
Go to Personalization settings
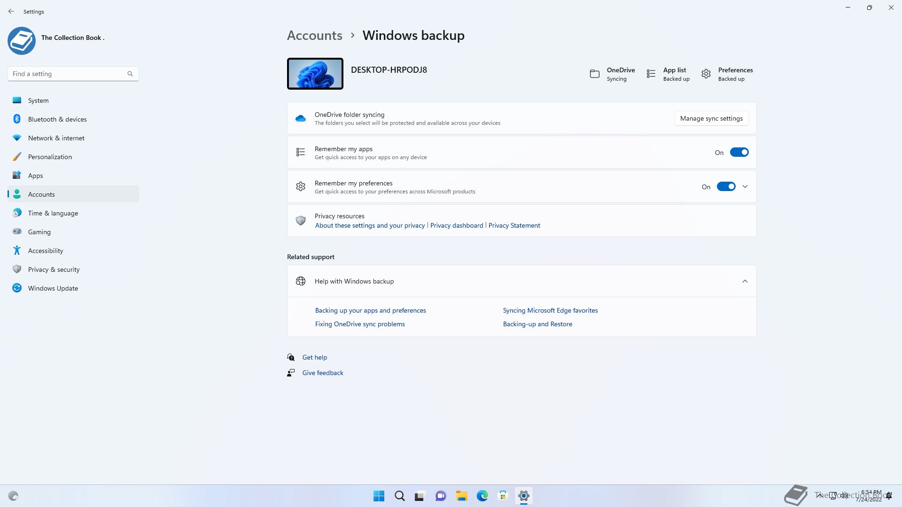73,157
